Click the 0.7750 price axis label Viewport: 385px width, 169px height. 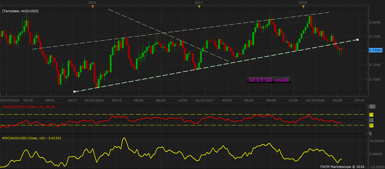point(375,37)
